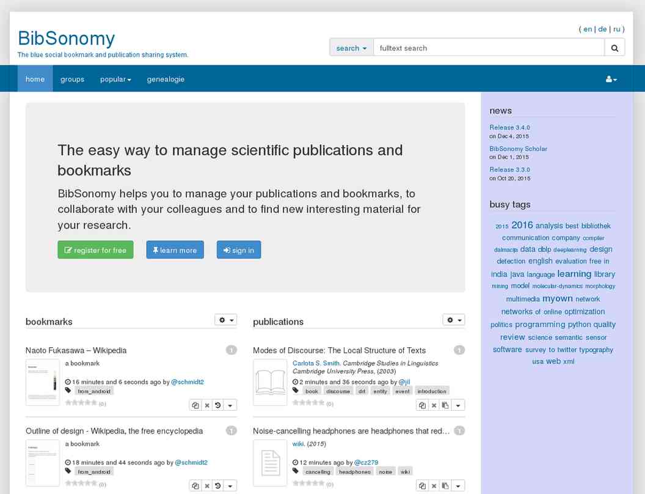Click the green register for free button
The width and height of the screenshot is (645, 494).
coord(95,250)
